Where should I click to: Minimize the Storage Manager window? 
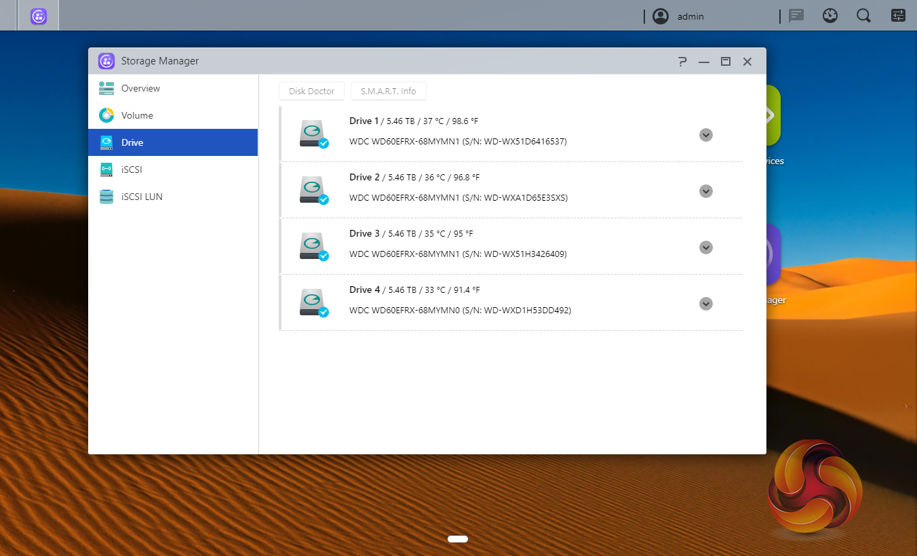click(x=704, y=62)
